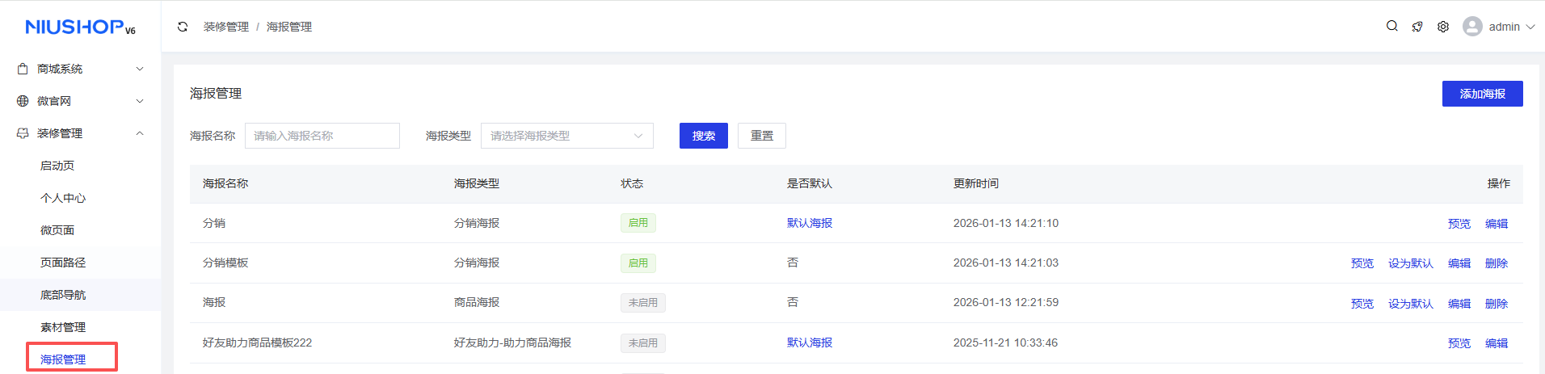The height and width of the screenshot is (374, 1545).
Task: Select 微页面 in the sidebar
Action: point(57,230)
